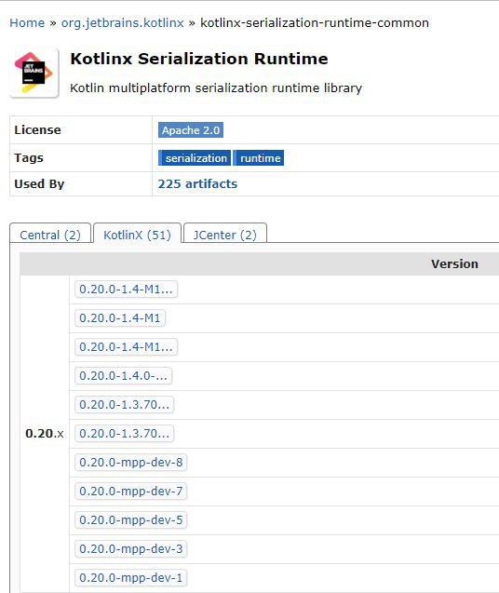This screenshot has height=593, width=499.
Task: Go to org.jetbrains.kotlinx breadcrumb
Action: coord(123,23)
